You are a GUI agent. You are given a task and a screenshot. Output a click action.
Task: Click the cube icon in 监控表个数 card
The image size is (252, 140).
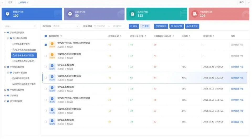coord(70,14)
